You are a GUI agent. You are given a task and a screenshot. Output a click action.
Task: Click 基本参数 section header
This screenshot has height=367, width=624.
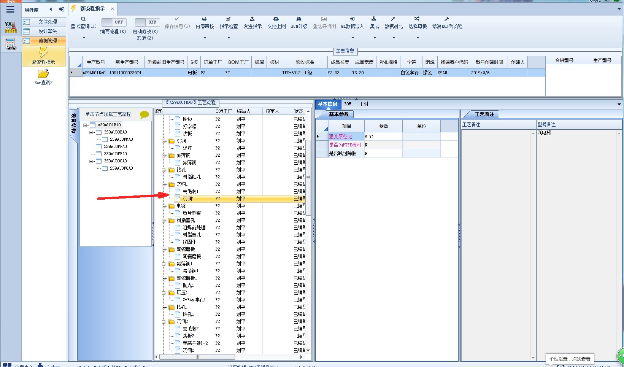point(338,114)
